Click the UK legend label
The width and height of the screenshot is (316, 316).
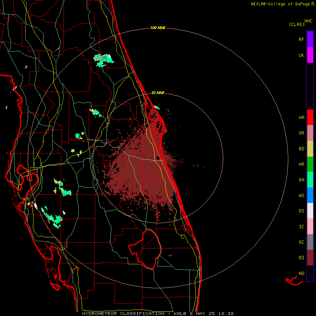click(x=302, y=55)
